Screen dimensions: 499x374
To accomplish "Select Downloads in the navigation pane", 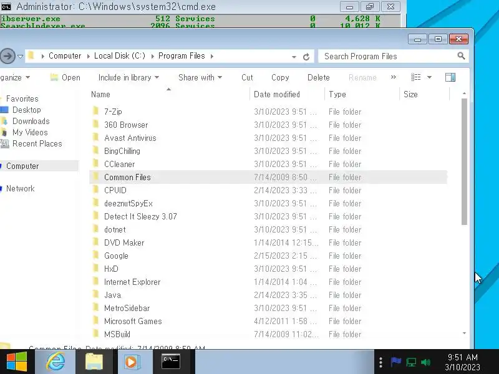I will click(x=31, y=121).
